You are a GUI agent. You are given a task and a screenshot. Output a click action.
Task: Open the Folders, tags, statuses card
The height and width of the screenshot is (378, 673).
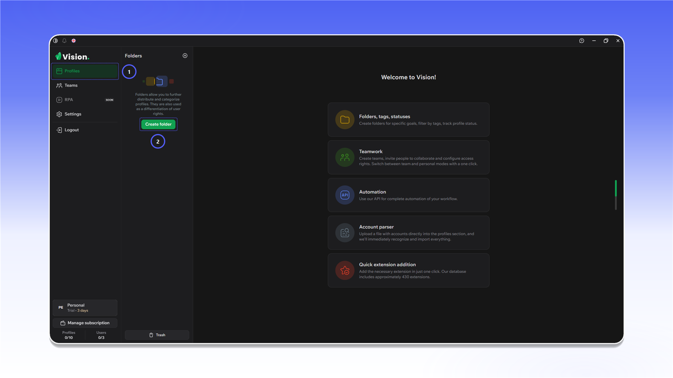pyautogui.click(x=408, y=120)
